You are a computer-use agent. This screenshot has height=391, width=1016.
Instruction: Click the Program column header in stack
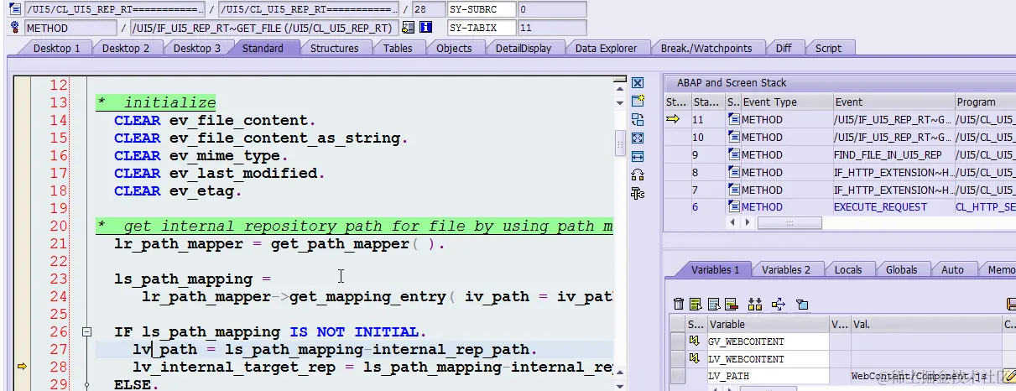[x=985, y=102]
